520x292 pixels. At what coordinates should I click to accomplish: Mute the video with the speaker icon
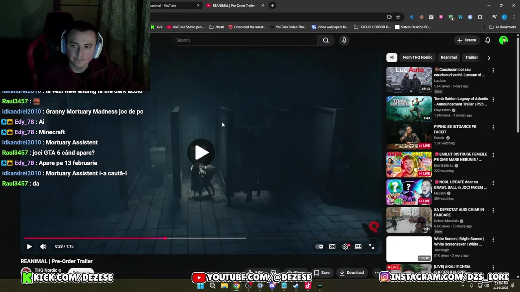coord(43,247)
